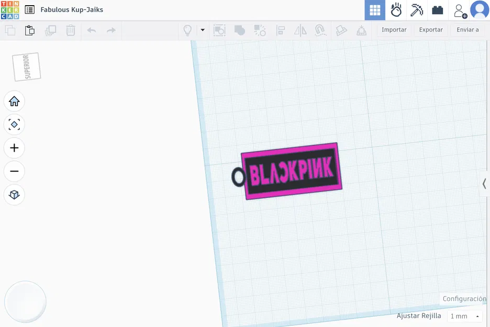490x327 pixels.
Task: Group the selected shapes
Action: 240,30
